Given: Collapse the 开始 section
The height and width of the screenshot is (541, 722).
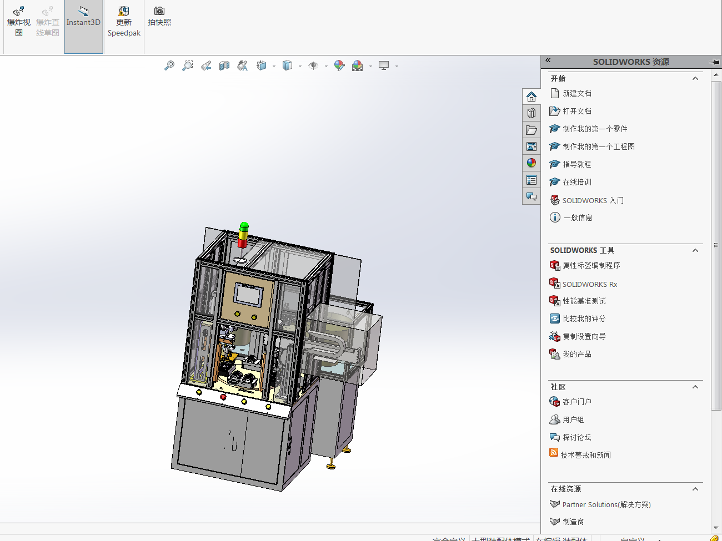Looking at the screenshot, I should (695, 78).
